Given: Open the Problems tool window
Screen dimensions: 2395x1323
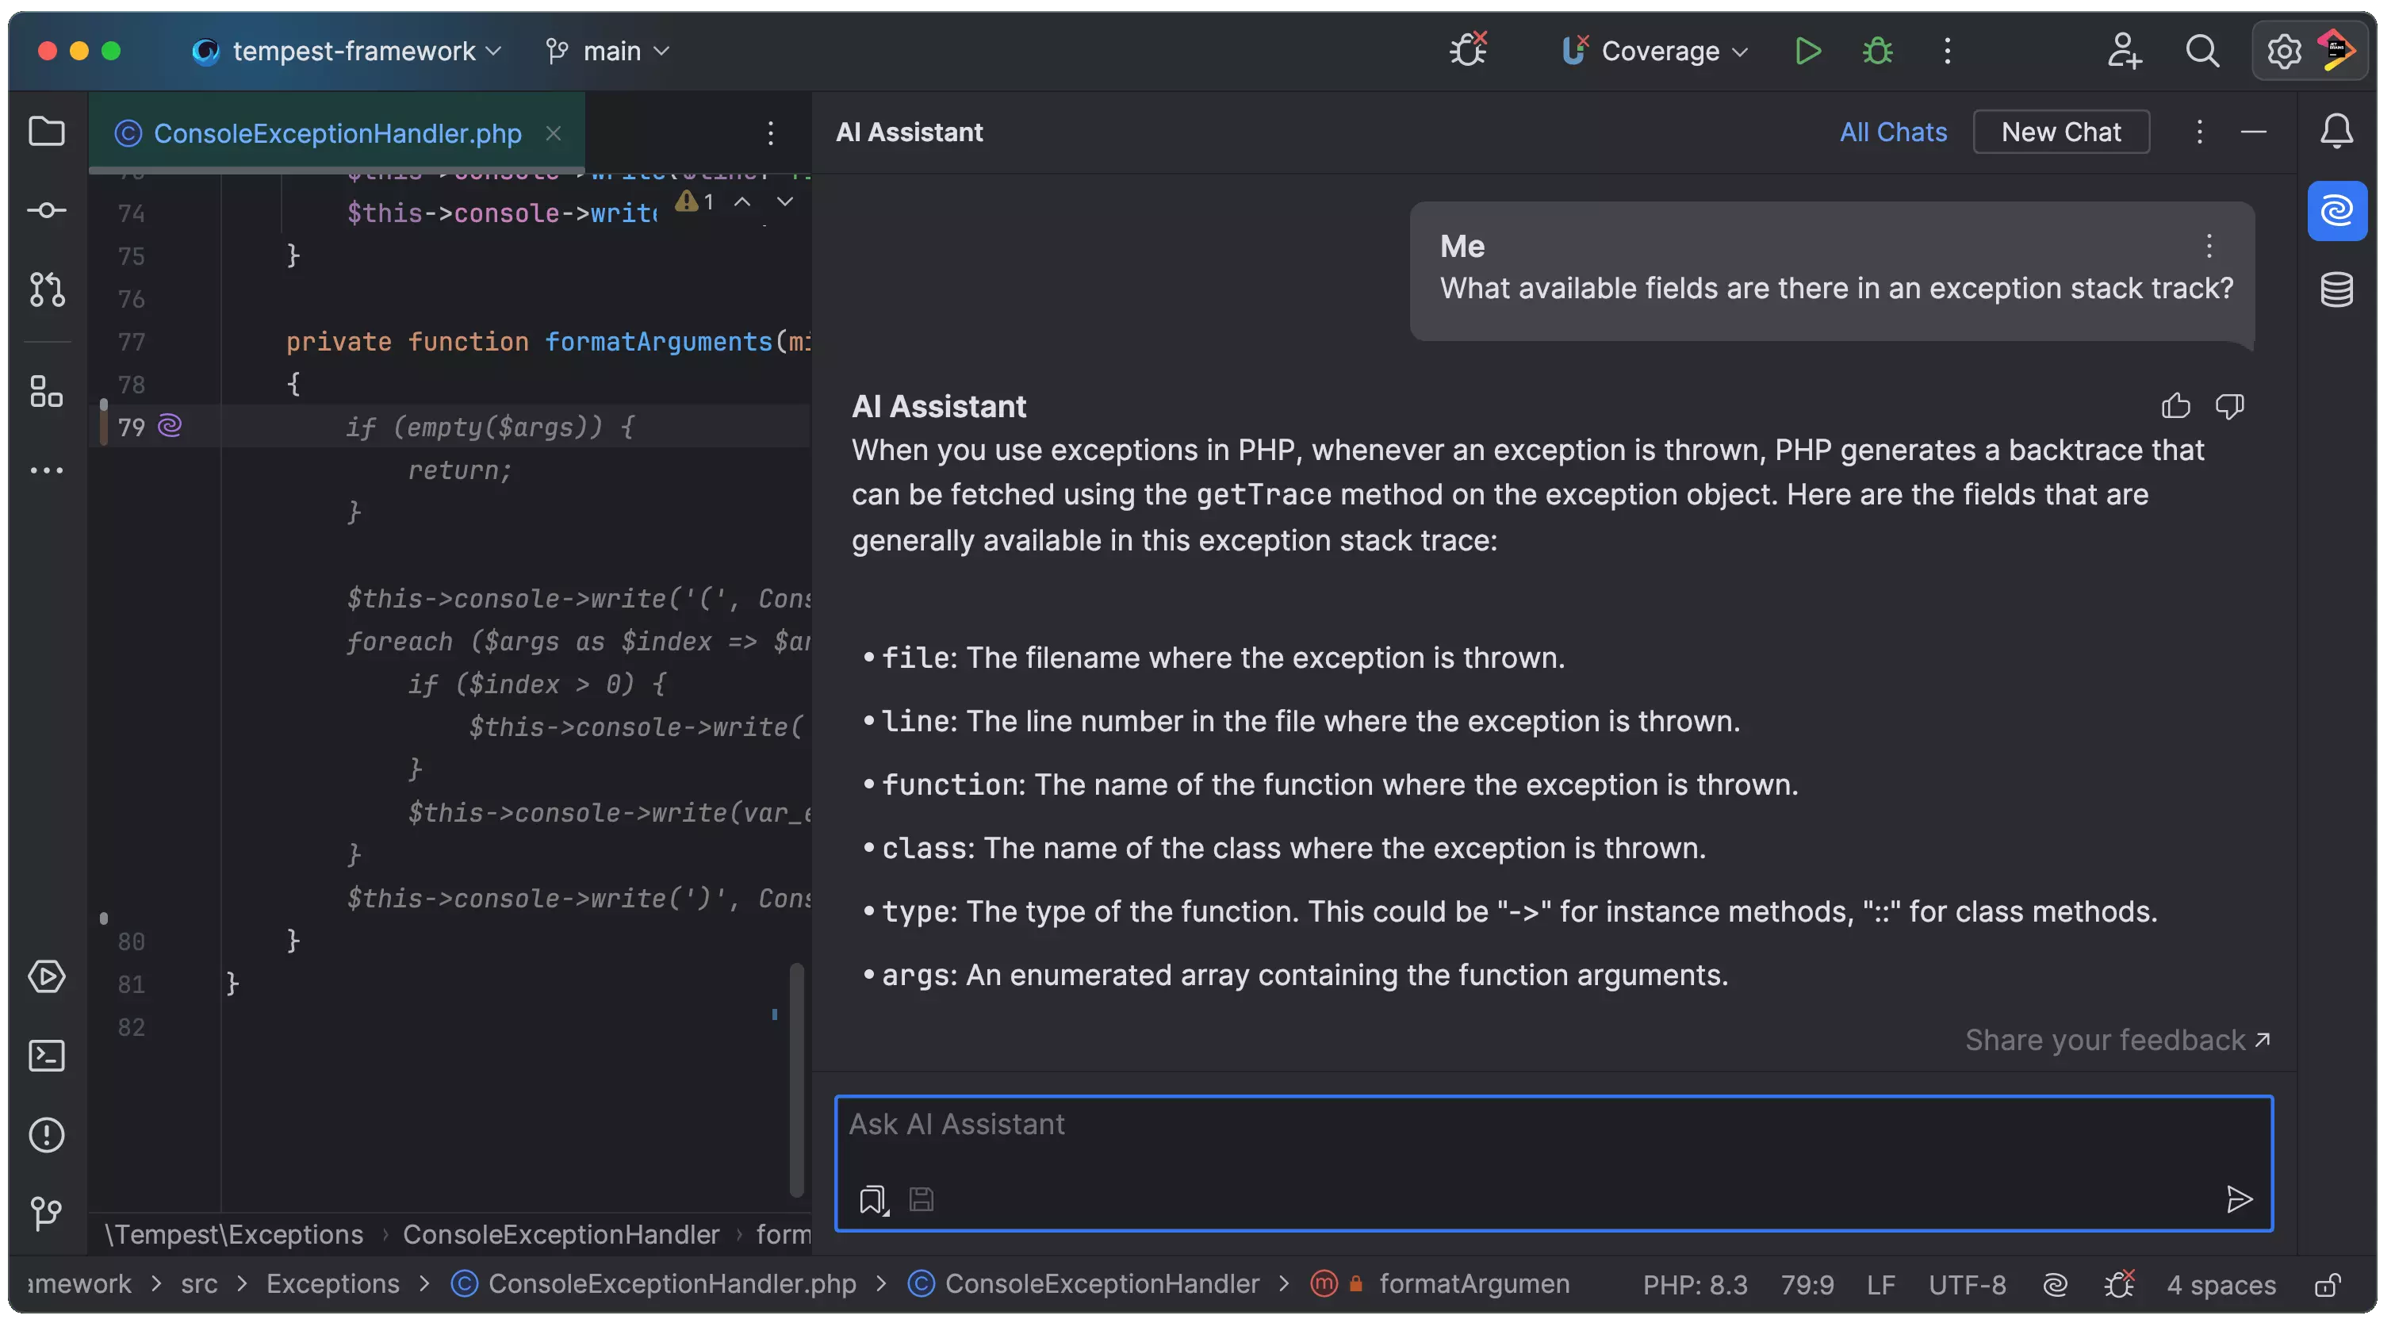Looking at the screenshot, I should coord(47,1134).
